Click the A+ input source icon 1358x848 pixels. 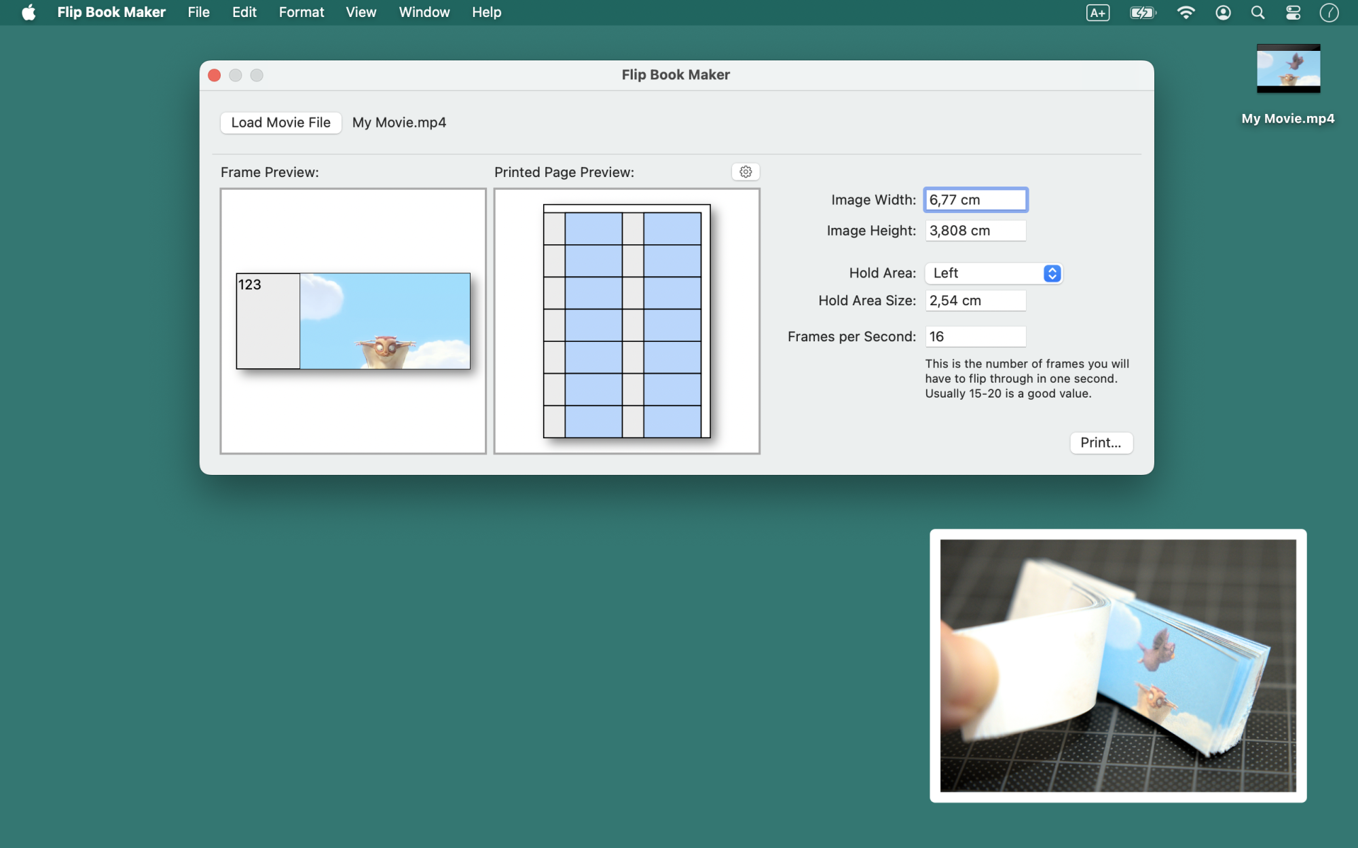click(1098, 12)
